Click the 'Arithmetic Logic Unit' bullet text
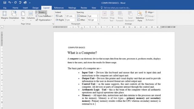The height and width of the screenshot is (109, 194). point(94,90)
